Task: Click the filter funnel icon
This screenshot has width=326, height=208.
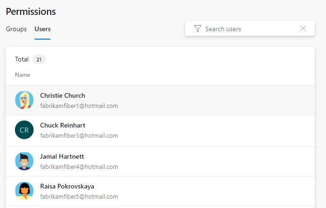Action: point(198,28)
